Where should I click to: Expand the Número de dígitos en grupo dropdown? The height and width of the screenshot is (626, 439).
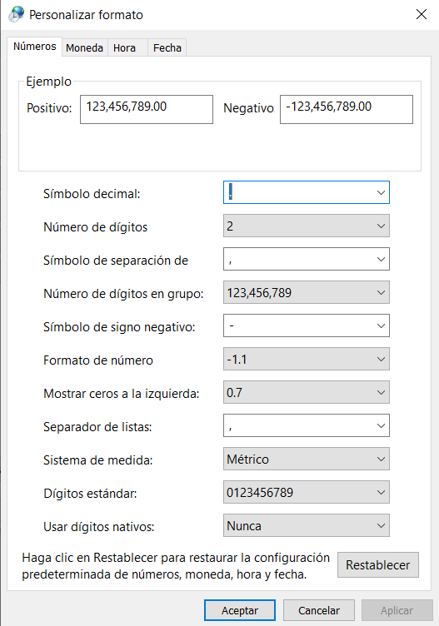[x=307, y=292]
